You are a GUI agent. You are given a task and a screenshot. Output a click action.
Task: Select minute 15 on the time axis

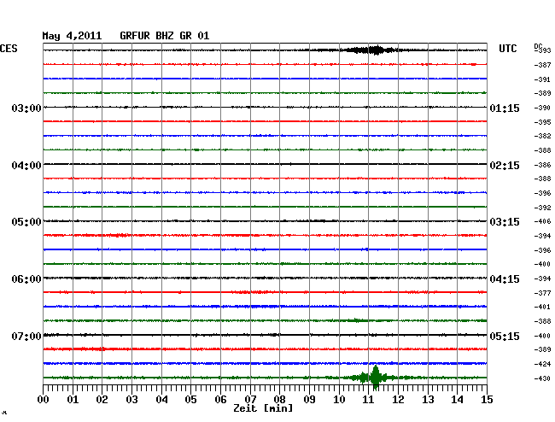pyautogui.click(x=487, y=400)
